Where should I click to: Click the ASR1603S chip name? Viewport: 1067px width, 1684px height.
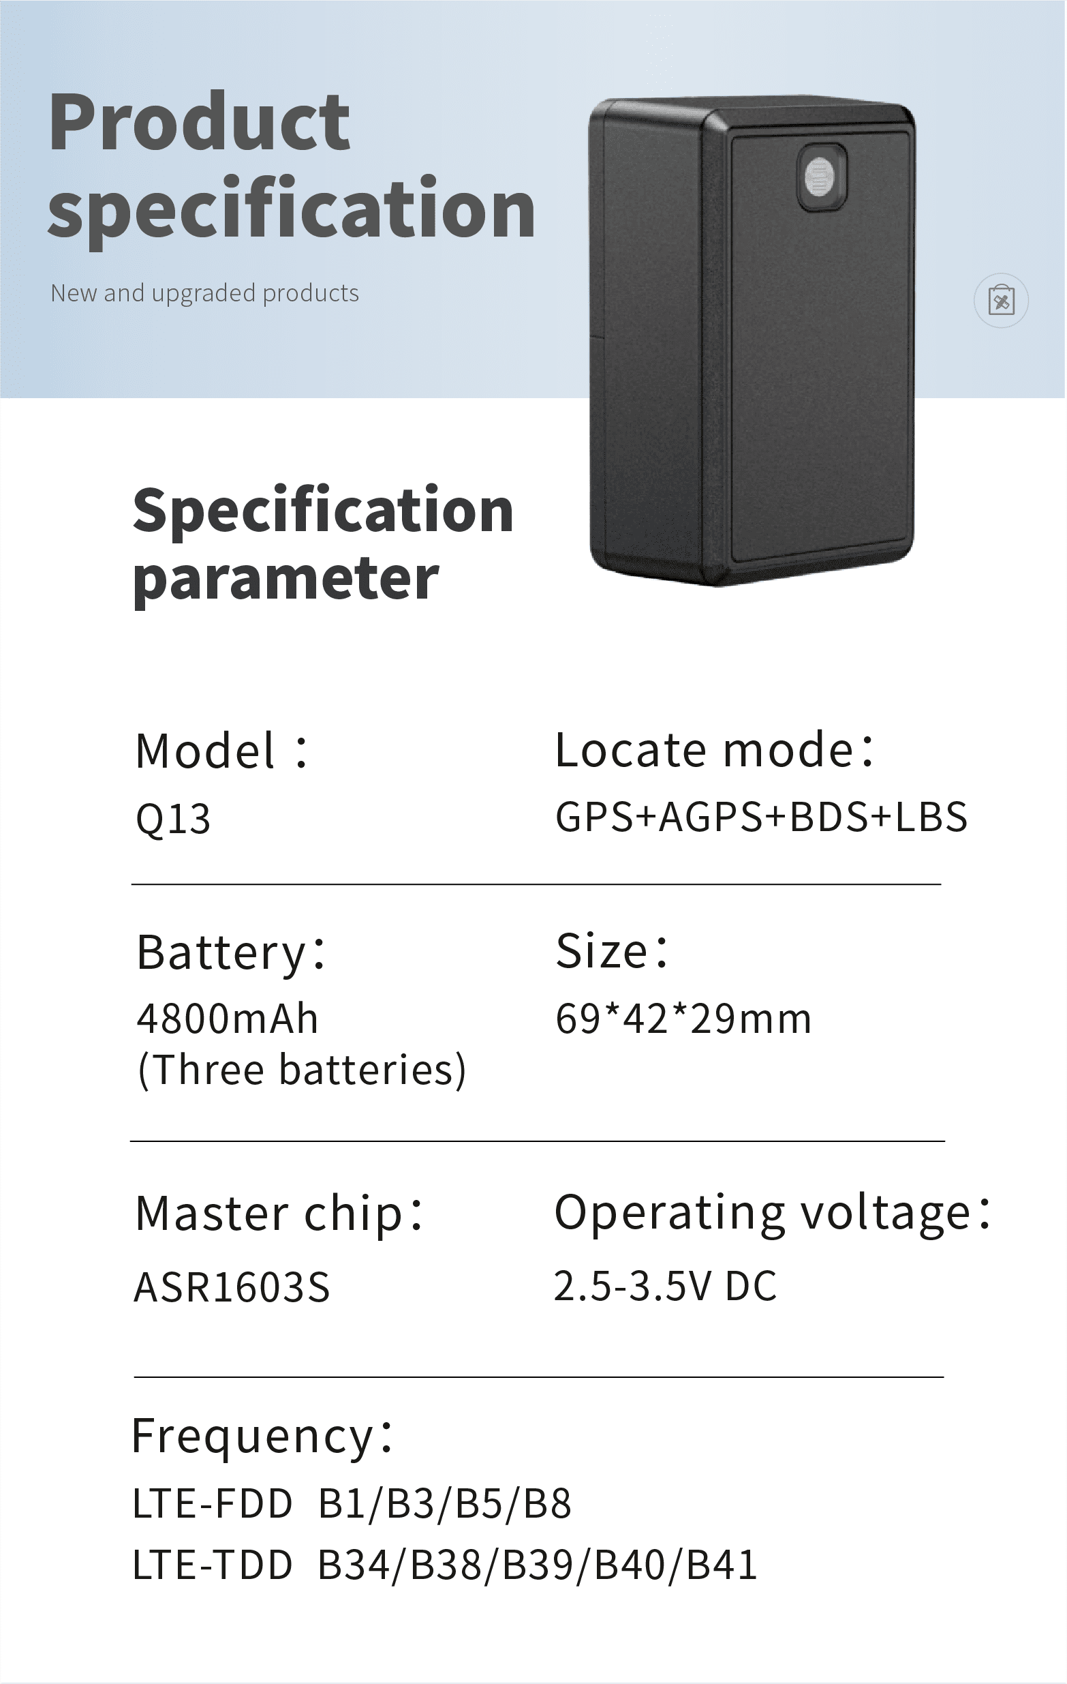pos(231,1287)
